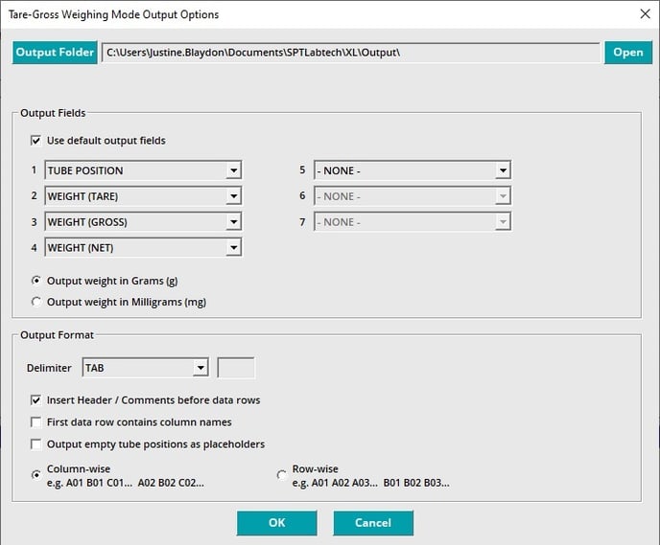Open field 6 NONE dropdown
This screenshot has width=660, height=545.
pos(412,196)
